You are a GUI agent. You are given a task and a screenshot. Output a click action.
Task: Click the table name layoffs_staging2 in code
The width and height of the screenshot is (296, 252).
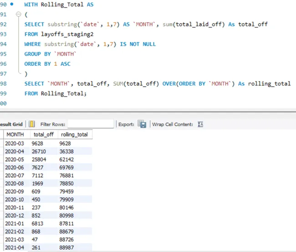[x=67, y=34]
